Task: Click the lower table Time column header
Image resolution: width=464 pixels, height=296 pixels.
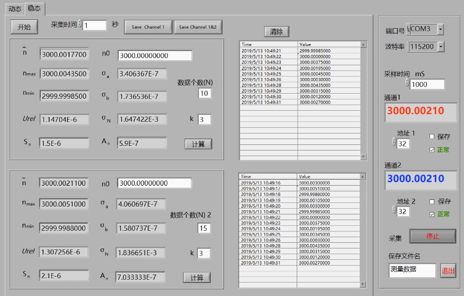Action: coord(268,177)
